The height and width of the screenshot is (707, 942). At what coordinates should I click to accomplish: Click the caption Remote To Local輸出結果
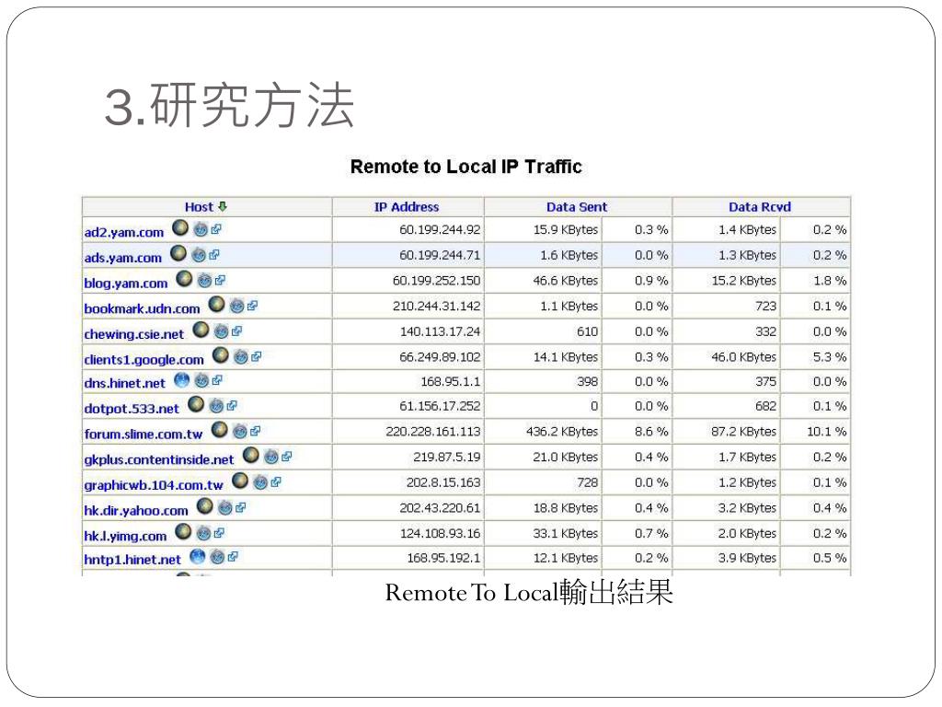tap(529, 592)
